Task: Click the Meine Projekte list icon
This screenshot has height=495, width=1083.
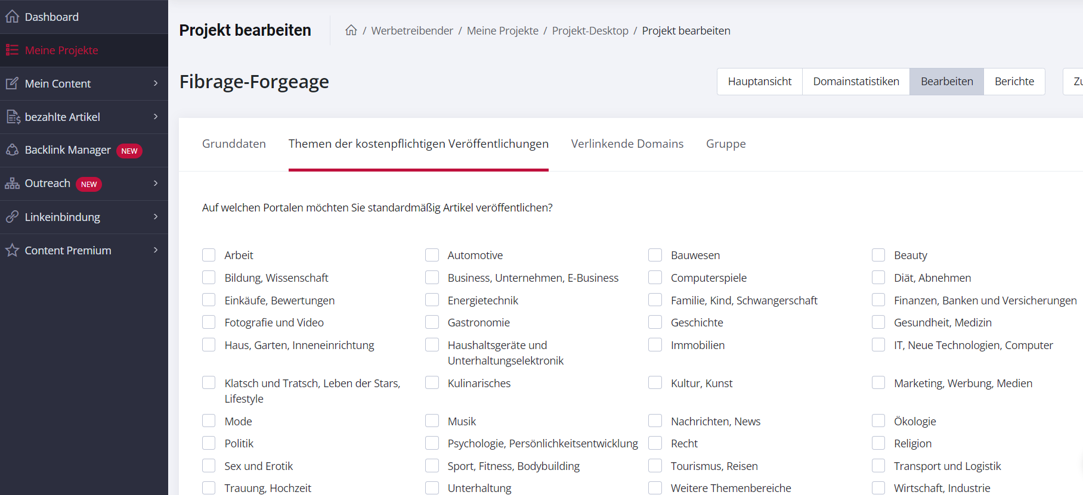Action: click(x=12, y=50)
